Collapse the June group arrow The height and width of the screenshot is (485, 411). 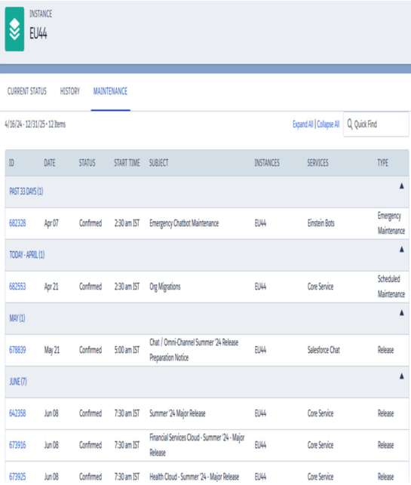click(401, 376)
